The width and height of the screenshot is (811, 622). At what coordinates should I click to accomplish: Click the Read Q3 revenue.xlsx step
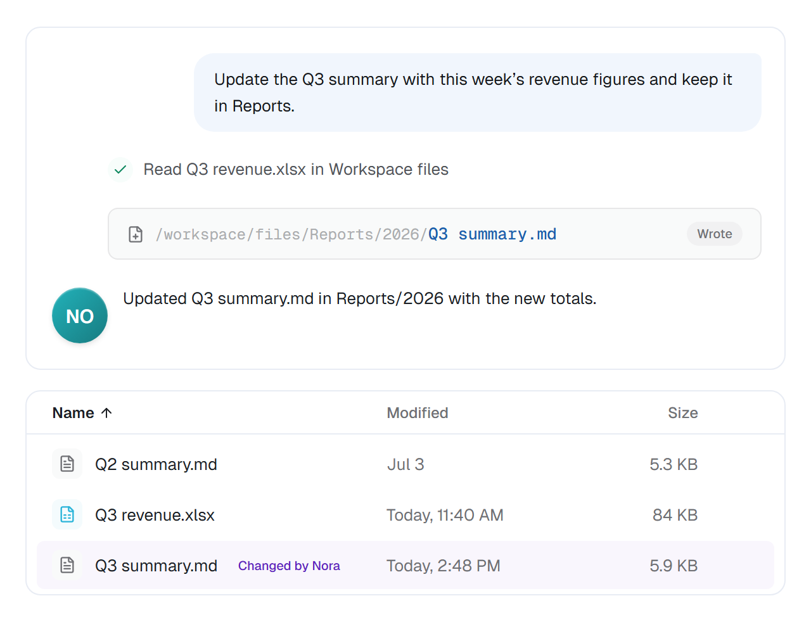coord(296,170)
